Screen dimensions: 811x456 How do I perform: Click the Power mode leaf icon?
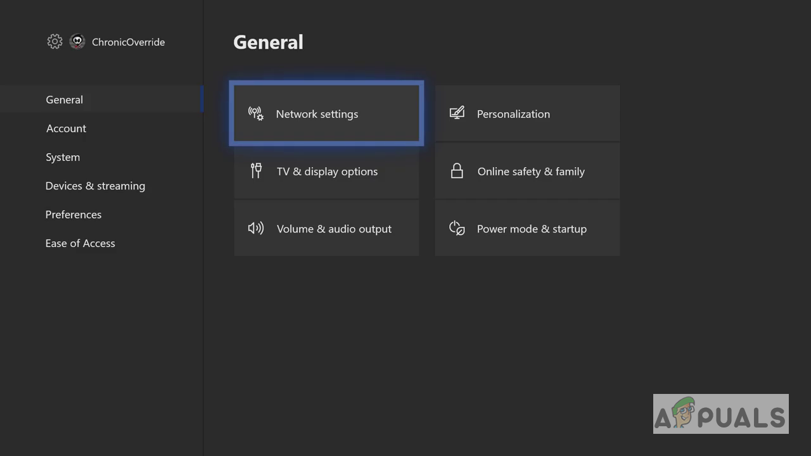[x=457, y=229]
